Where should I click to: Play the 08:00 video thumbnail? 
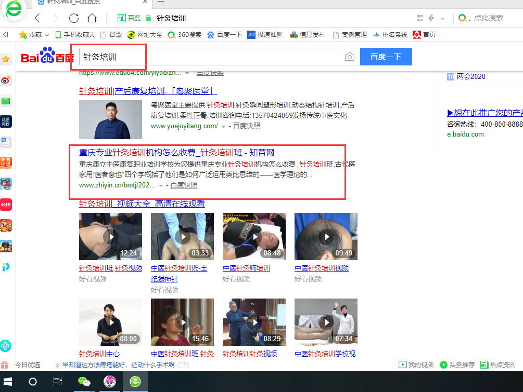[110, 322]
